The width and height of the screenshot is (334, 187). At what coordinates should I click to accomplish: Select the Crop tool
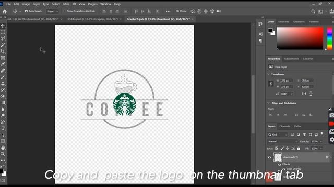3,51
